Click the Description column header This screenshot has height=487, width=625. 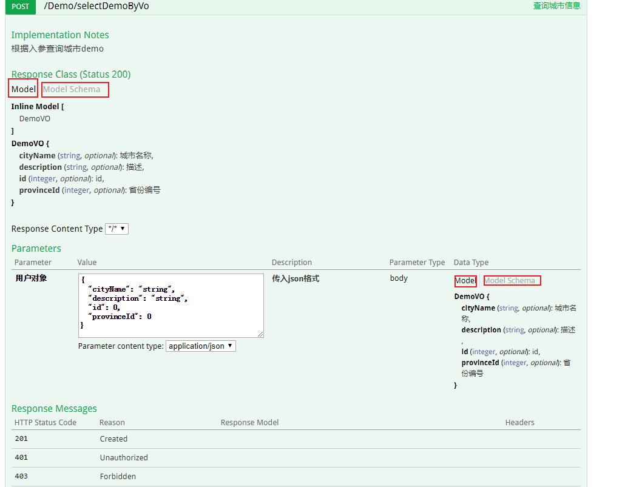coord(292,262)
